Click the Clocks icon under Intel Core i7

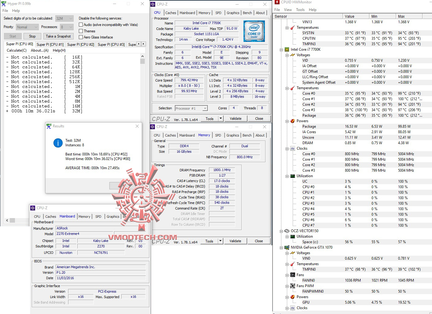[292, 148]
